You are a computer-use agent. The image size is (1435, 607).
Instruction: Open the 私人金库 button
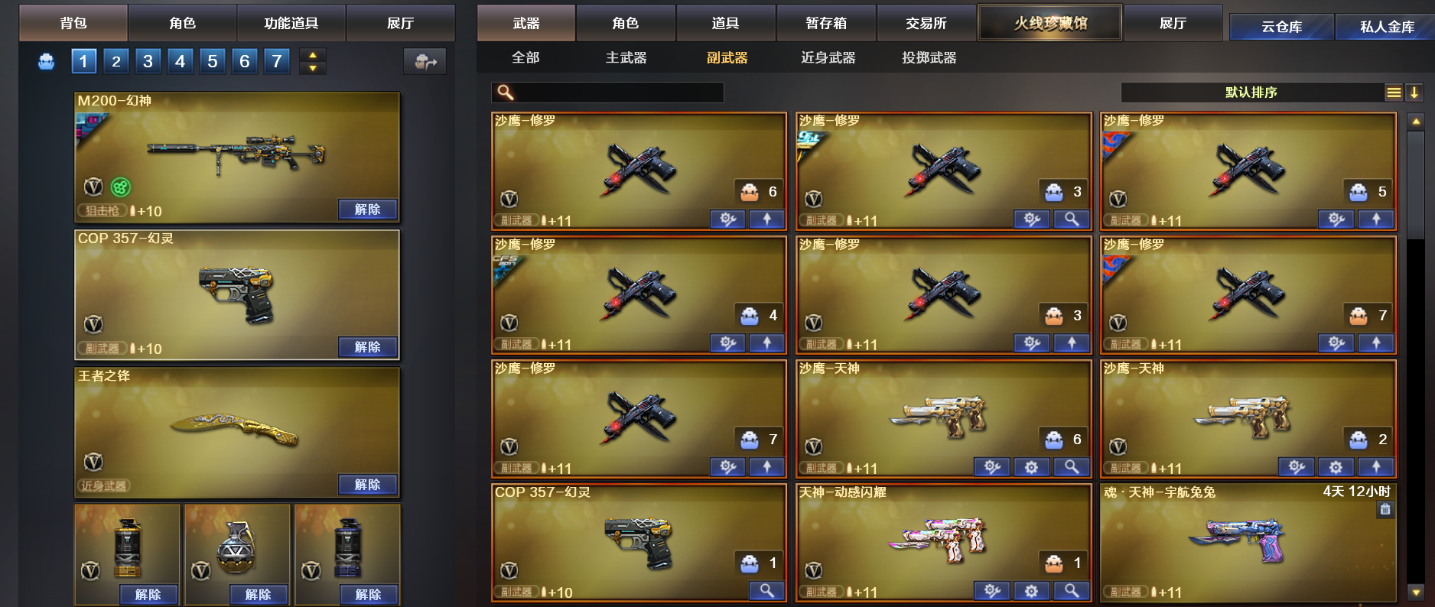point(1386,27)
